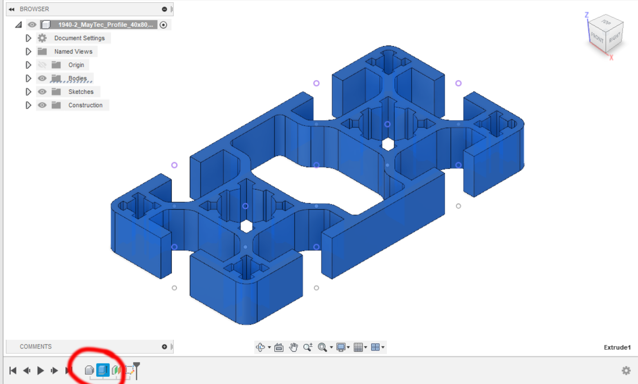Select the Extrude1 feature in the timeline
638x384 pixels.
[103, 370]
